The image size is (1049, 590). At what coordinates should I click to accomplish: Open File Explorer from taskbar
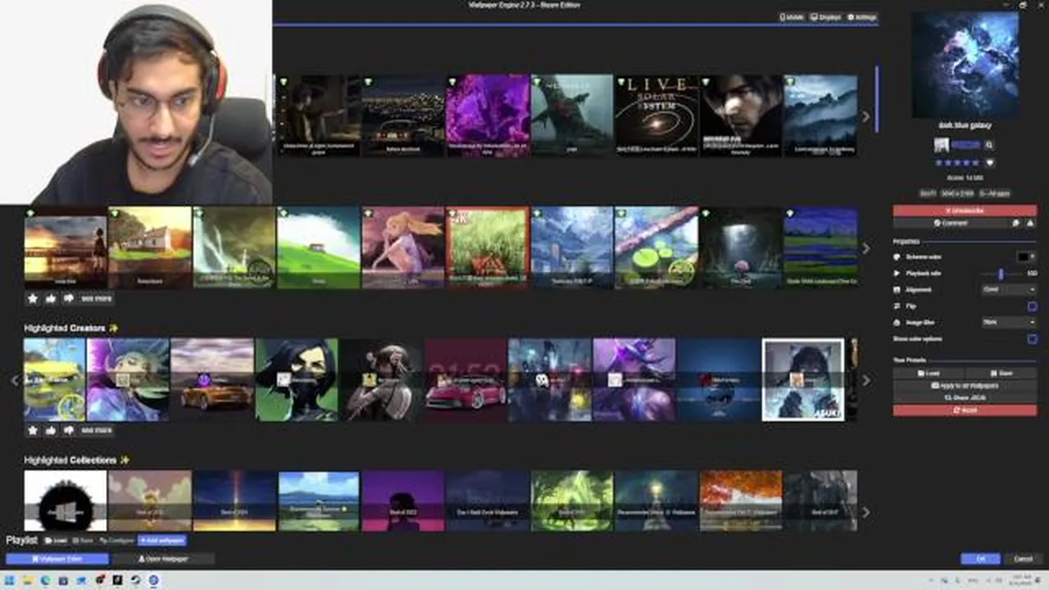click(x=28, y=580)
